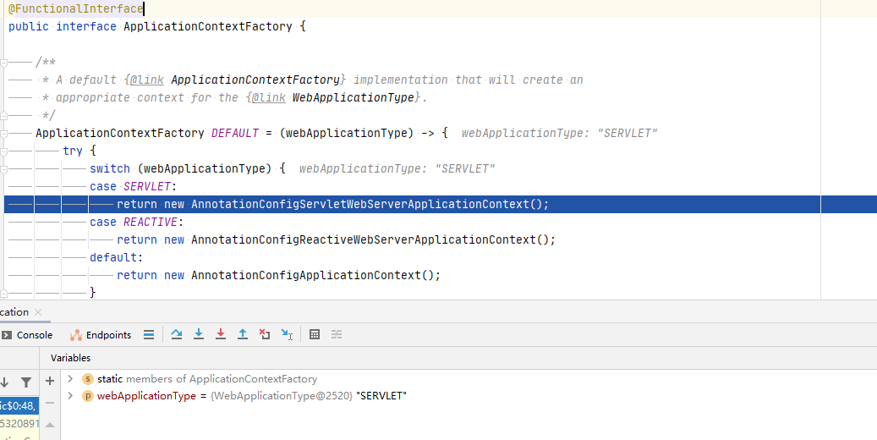Viewport: 877px width, 440px height.
Task: Click the "SERVLET" value in Variables panel
Action: click(381, 396)
